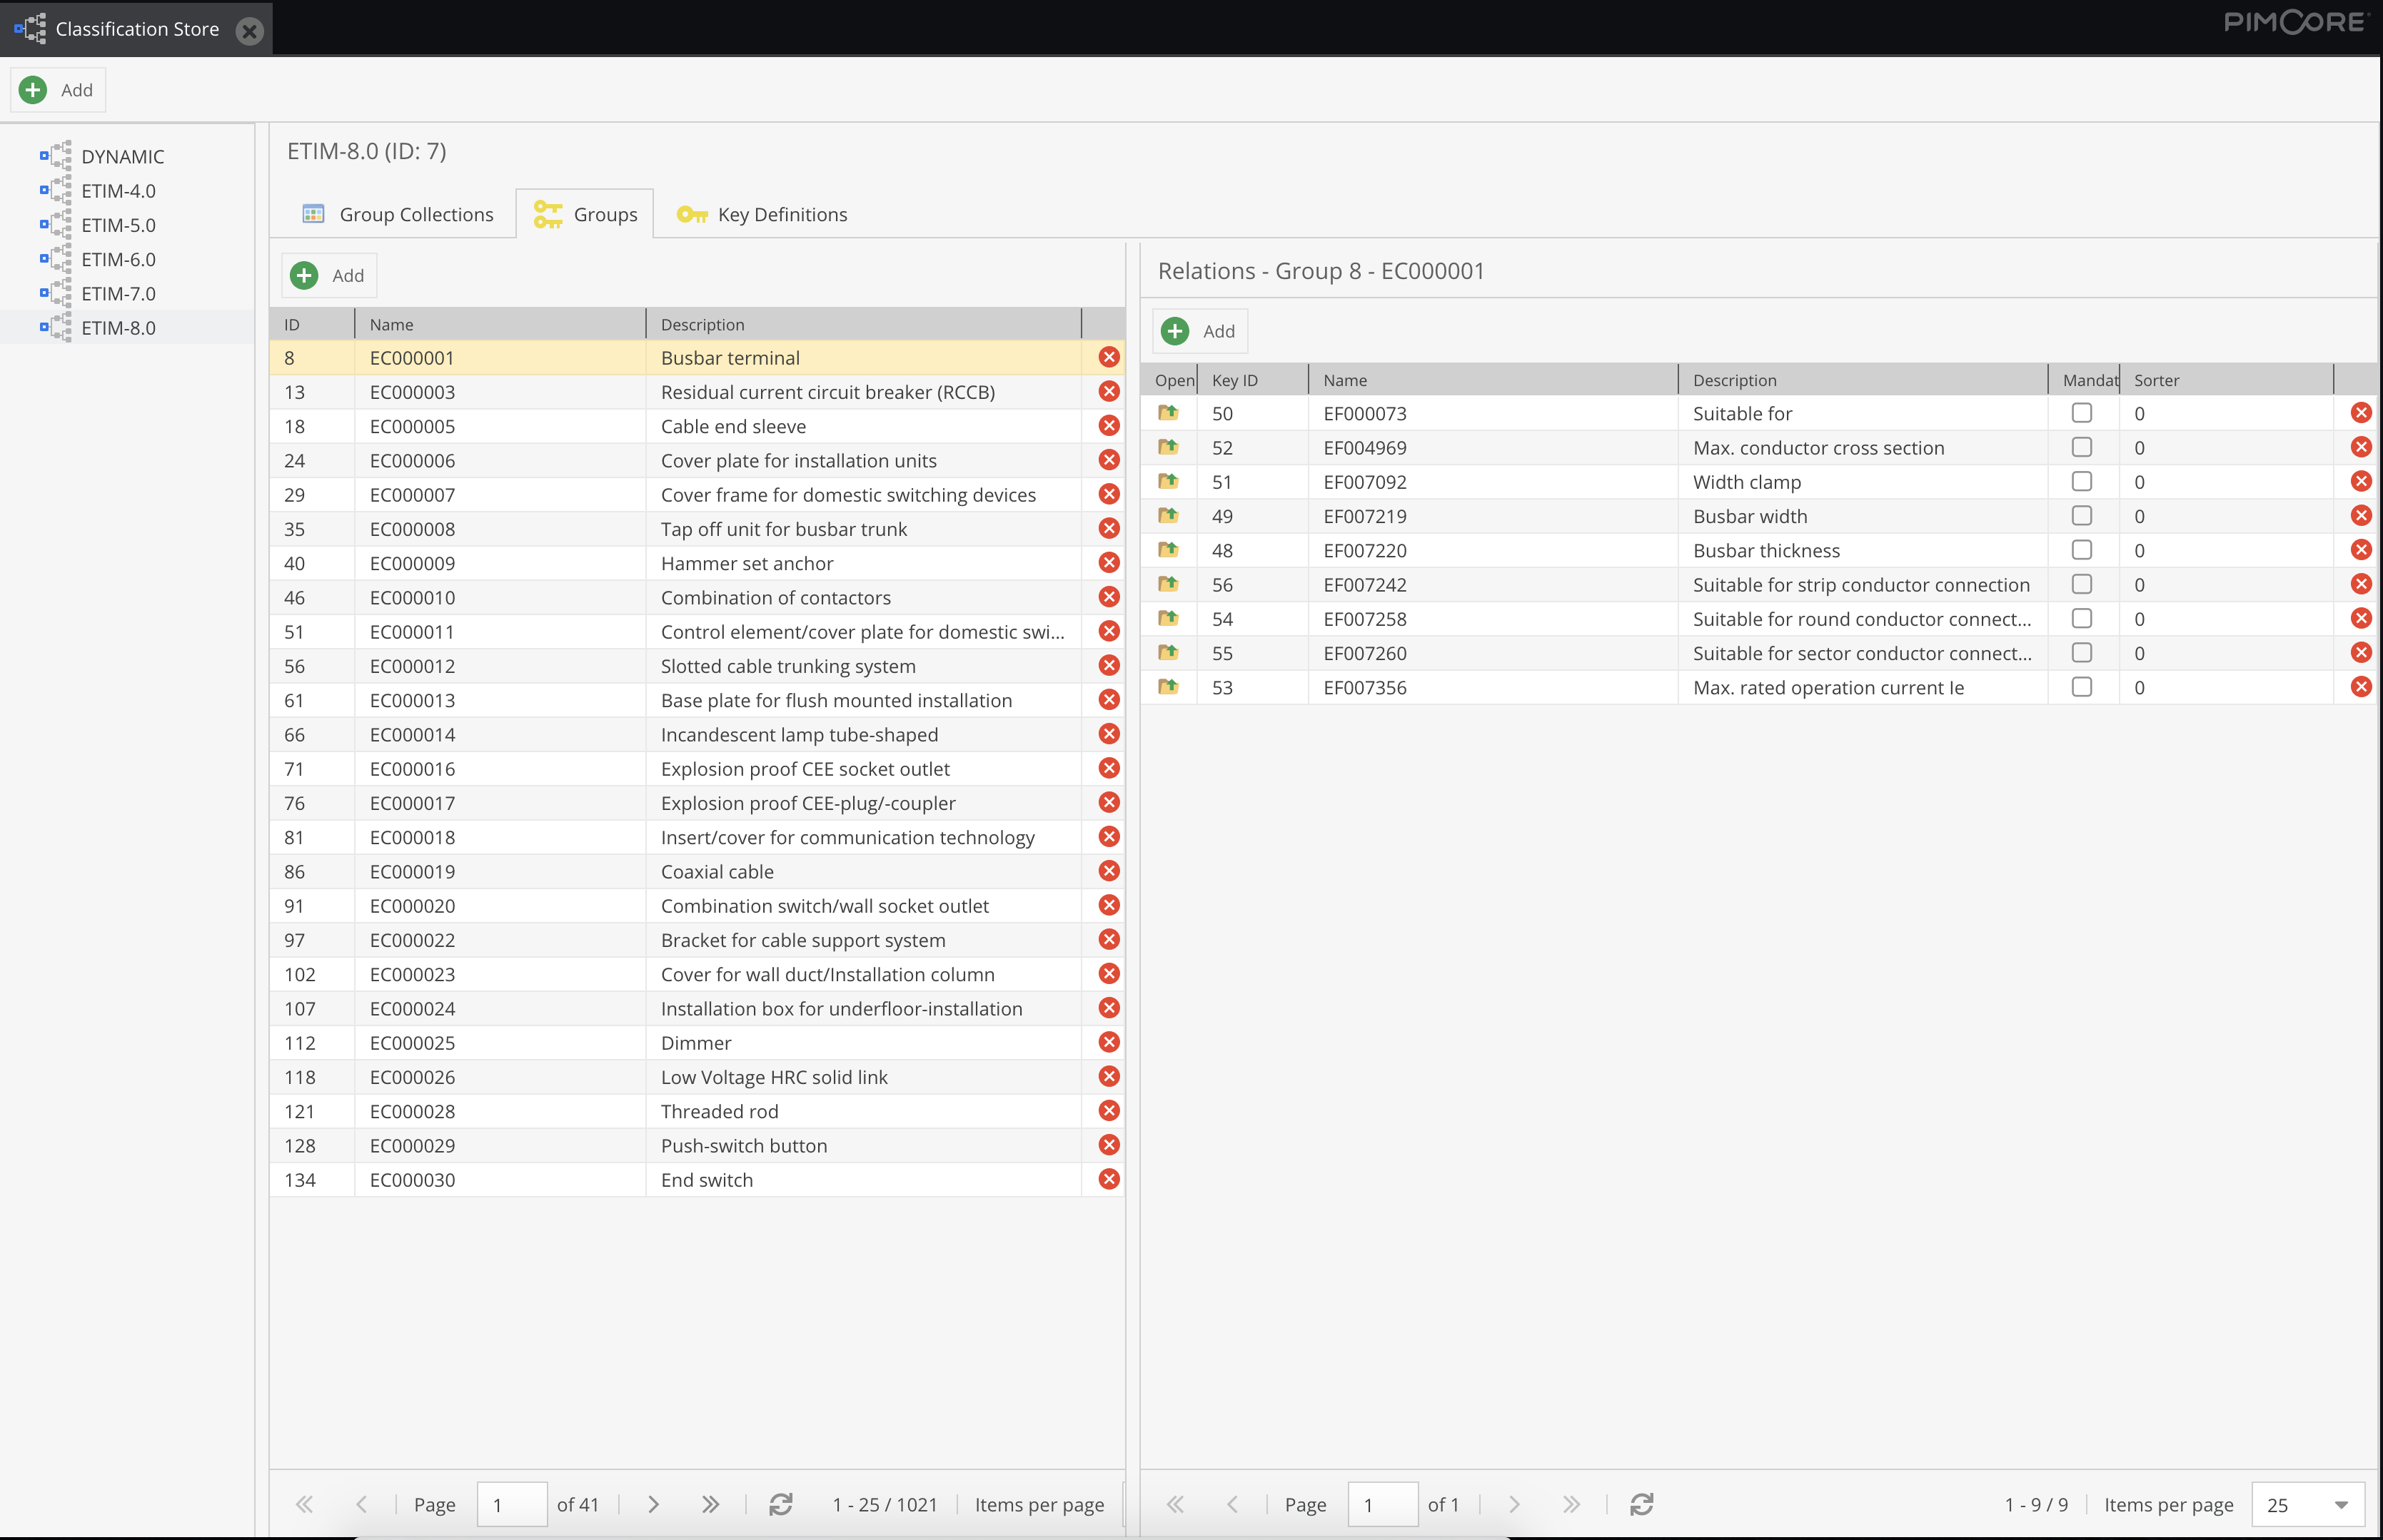Go to next page of relations
2383x1540 pixels.
1515,1504
